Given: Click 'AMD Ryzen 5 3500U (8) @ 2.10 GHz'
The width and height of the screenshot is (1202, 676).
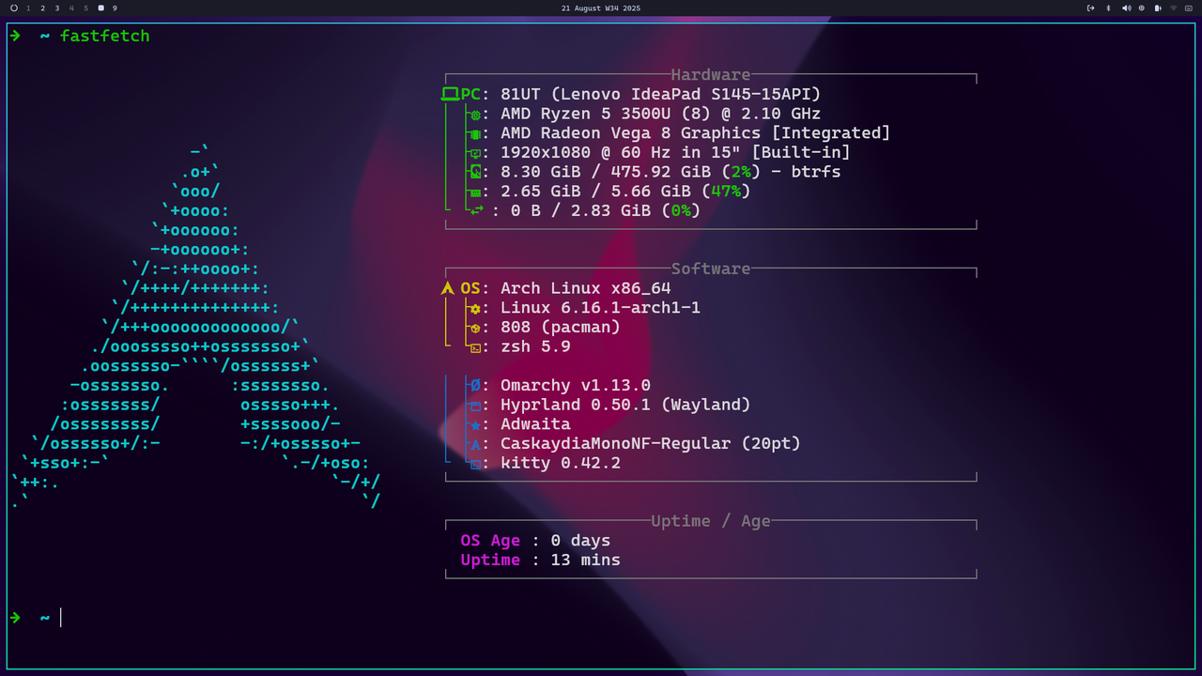Looking at the screenshot, I should (x=661, y=114).
